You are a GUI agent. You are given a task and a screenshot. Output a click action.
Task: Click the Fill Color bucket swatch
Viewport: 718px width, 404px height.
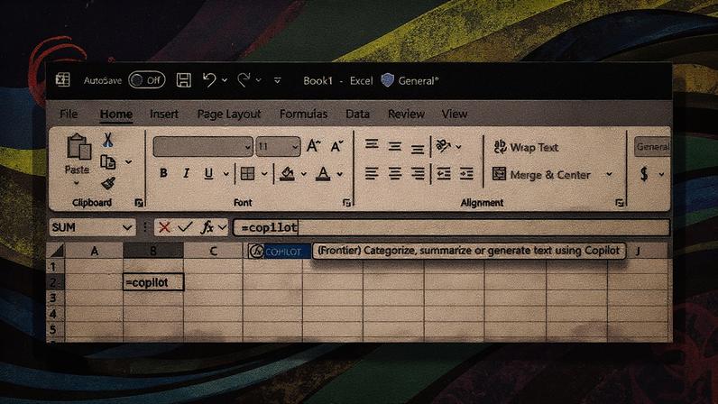pos(287,174)
